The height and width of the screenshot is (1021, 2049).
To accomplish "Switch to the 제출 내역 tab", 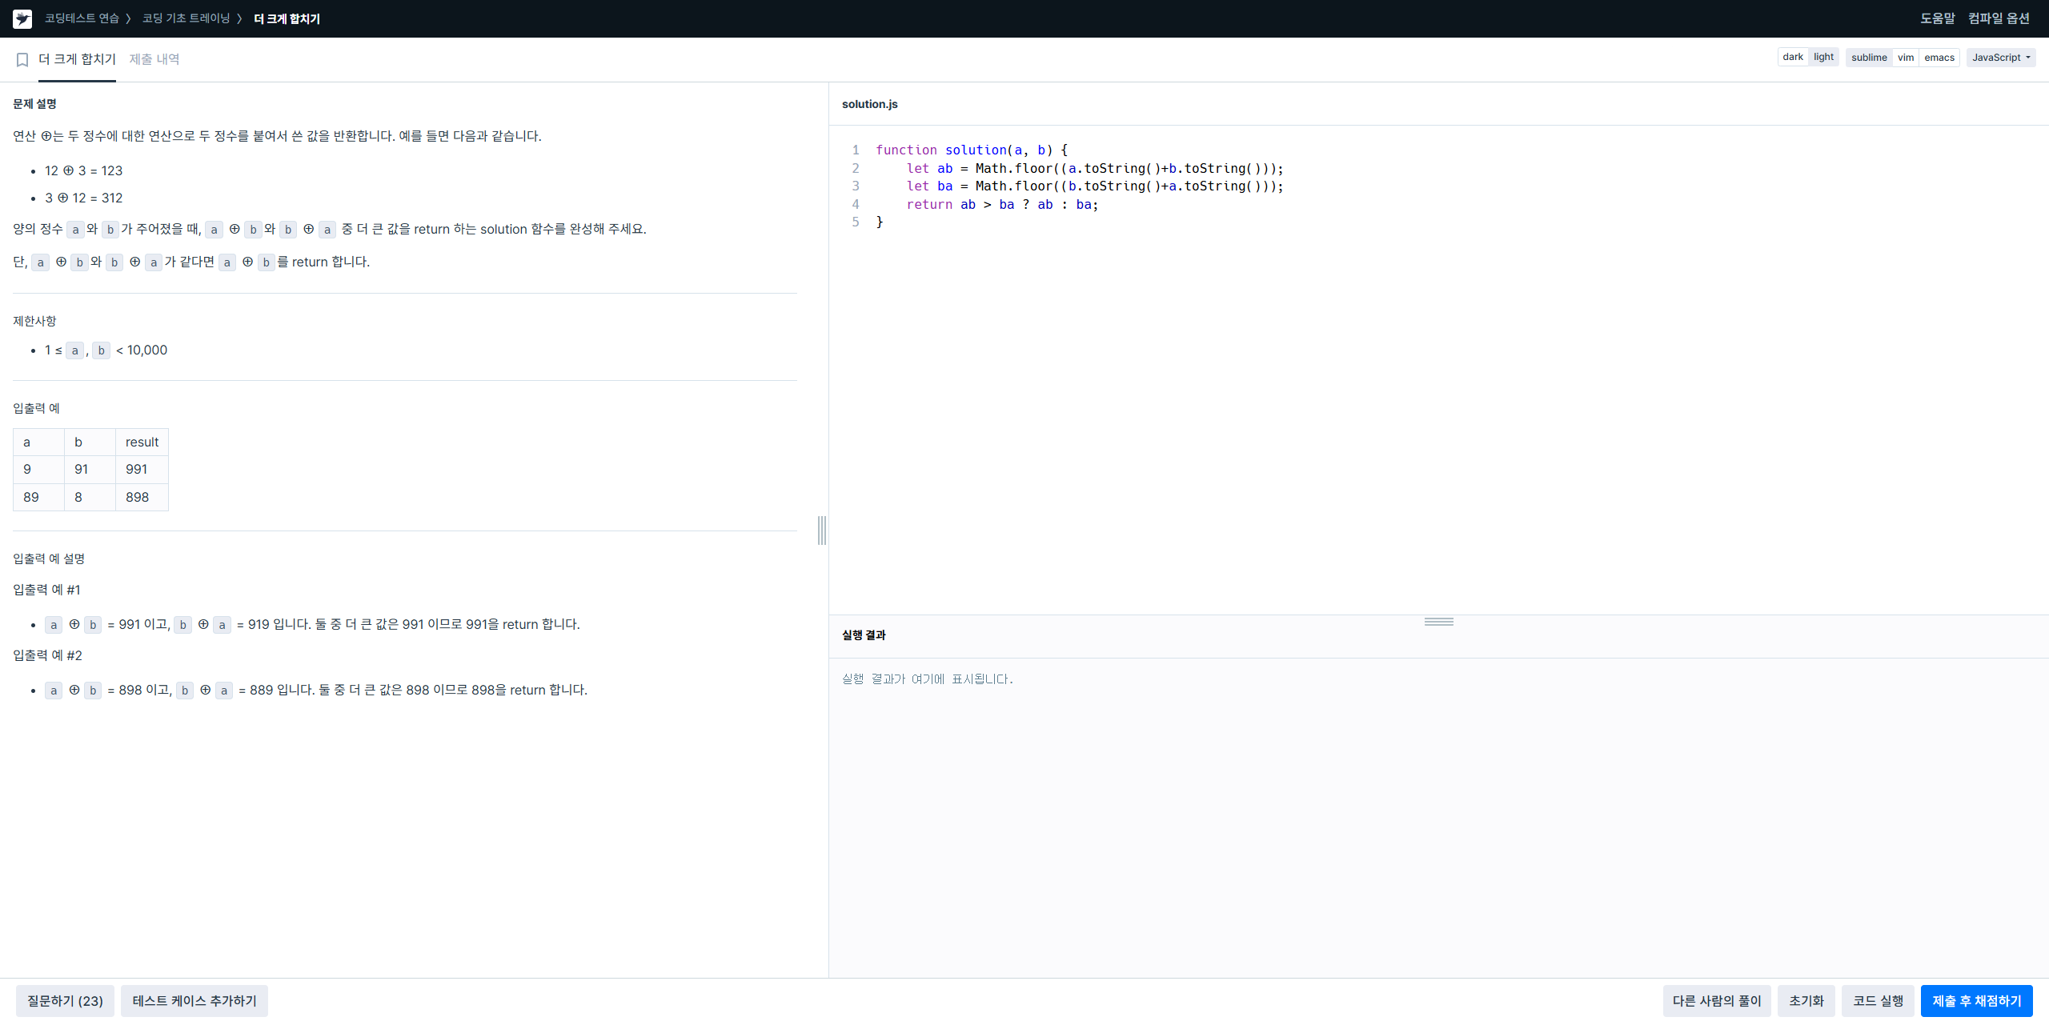I will pos(154,59).
